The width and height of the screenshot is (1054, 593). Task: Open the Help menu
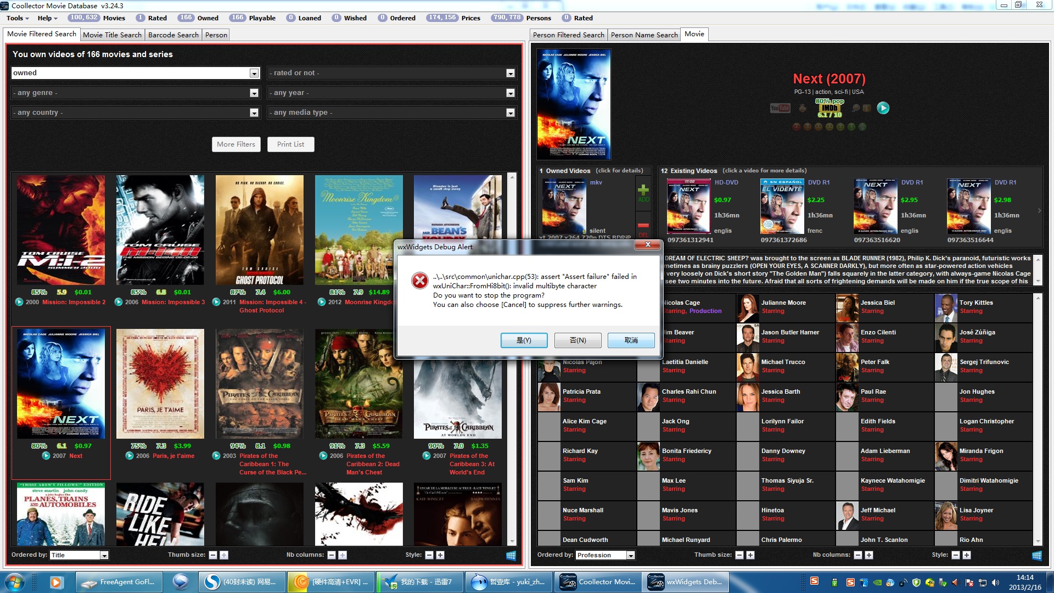(47, 18)
